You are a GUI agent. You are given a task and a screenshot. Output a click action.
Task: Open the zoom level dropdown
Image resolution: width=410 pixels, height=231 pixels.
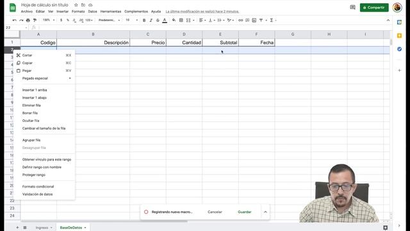(x=49, y=20)
